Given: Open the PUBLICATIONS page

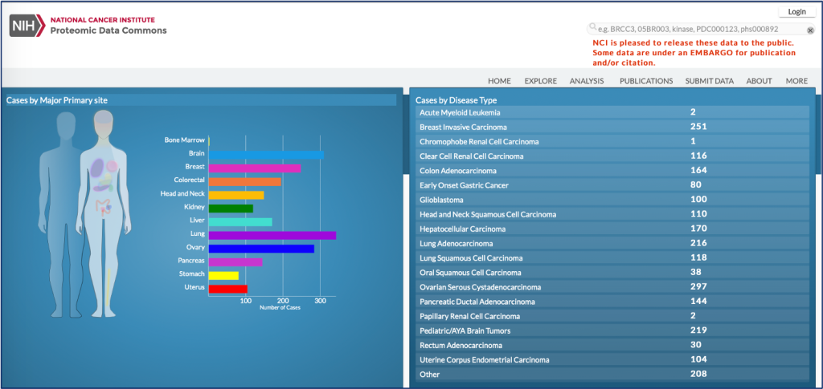Looking at the screenshot, I should pos(645,81).
